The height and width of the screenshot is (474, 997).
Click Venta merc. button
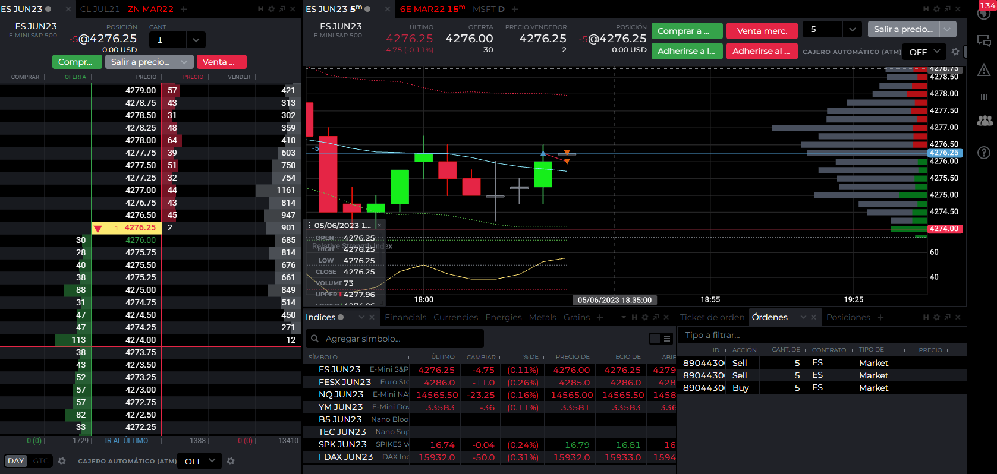coord(762,30)
